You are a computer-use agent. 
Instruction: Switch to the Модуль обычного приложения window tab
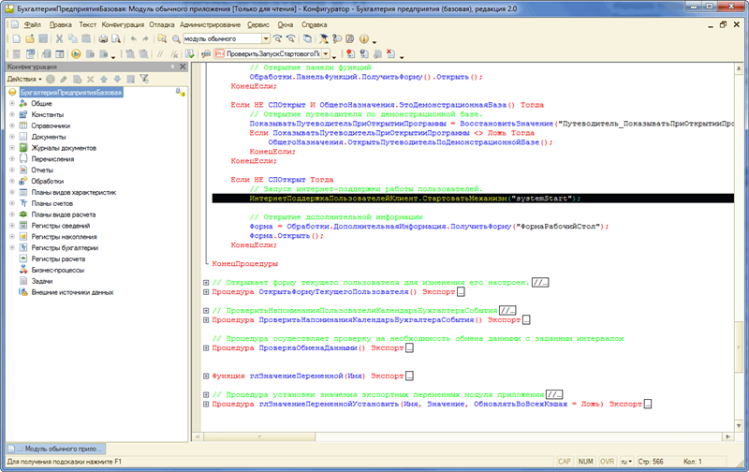[54, 449]
